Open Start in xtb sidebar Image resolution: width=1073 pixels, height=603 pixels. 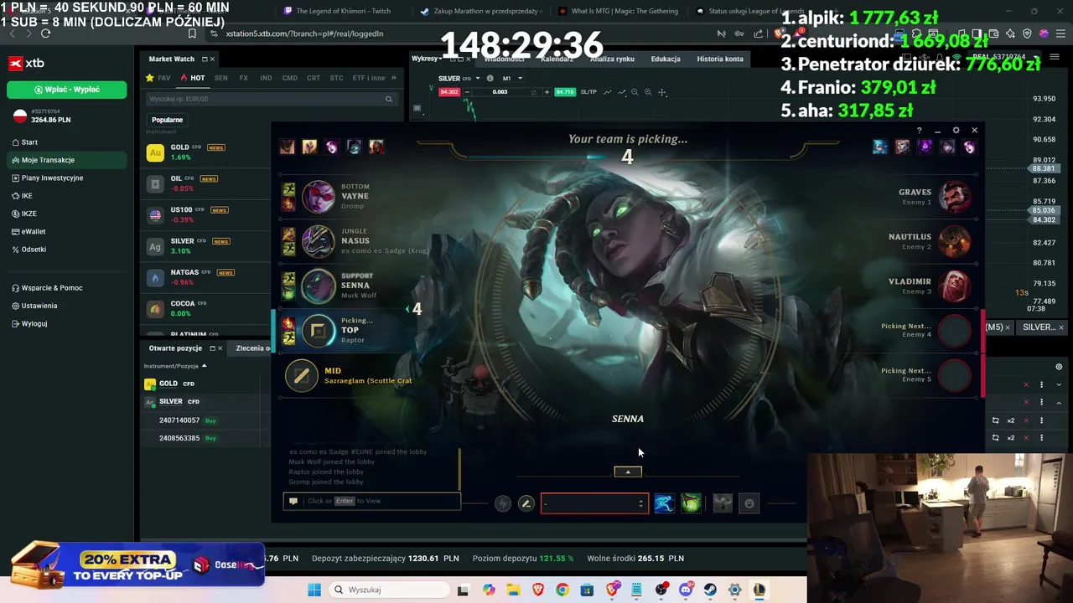[25, 142]
